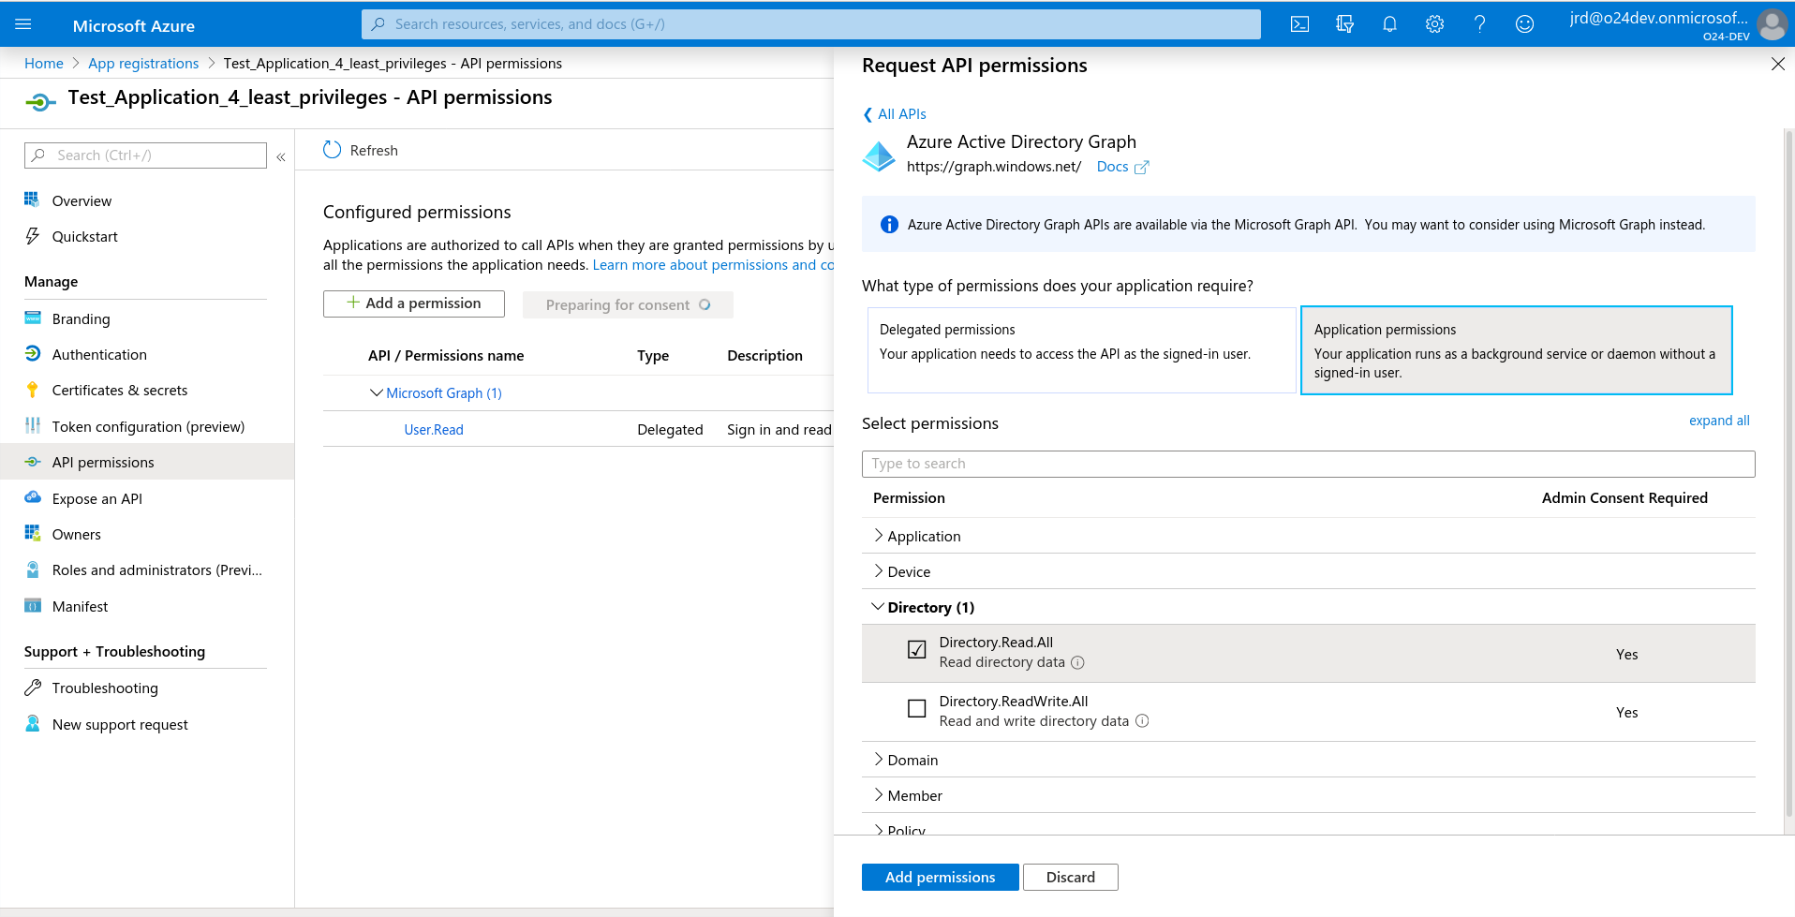The image size is (1795, 917).
Task: Collapse the sidebar with the double chevron
Action: pos(281,156)
